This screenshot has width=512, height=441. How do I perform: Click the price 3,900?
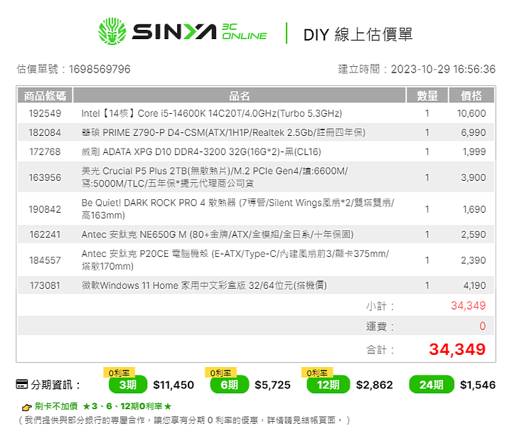click(x=473, y=177)
